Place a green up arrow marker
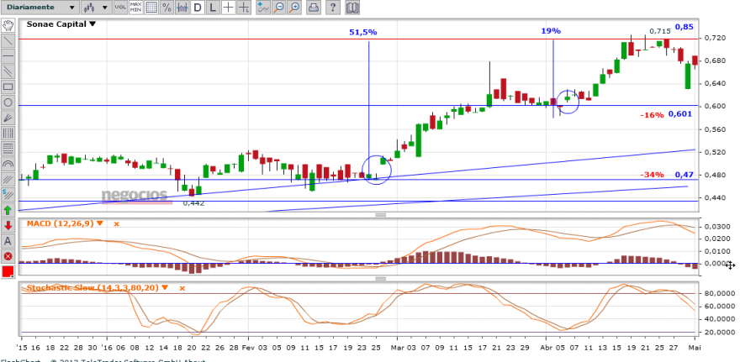Image resolution: width=740 pixels, height=362 pixels. tap(8, 210)
